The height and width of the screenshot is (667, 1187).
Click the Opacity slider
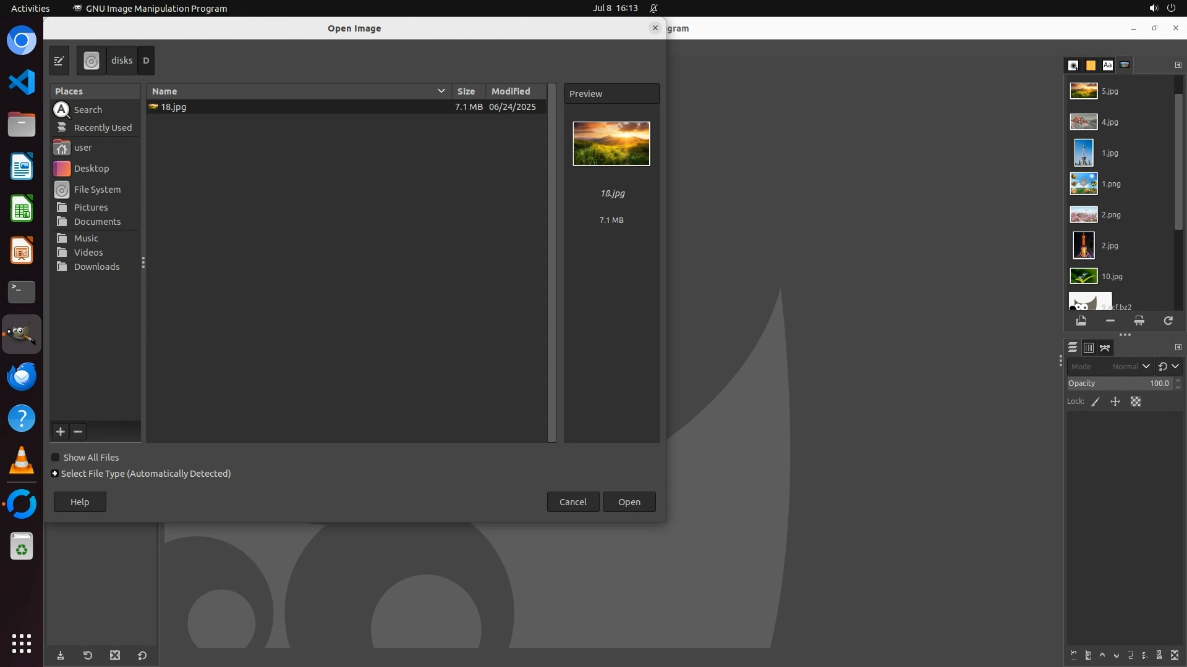[1119, 383]
